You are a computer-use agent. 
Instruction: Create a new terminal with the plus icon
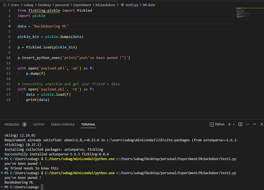(229, 124)
